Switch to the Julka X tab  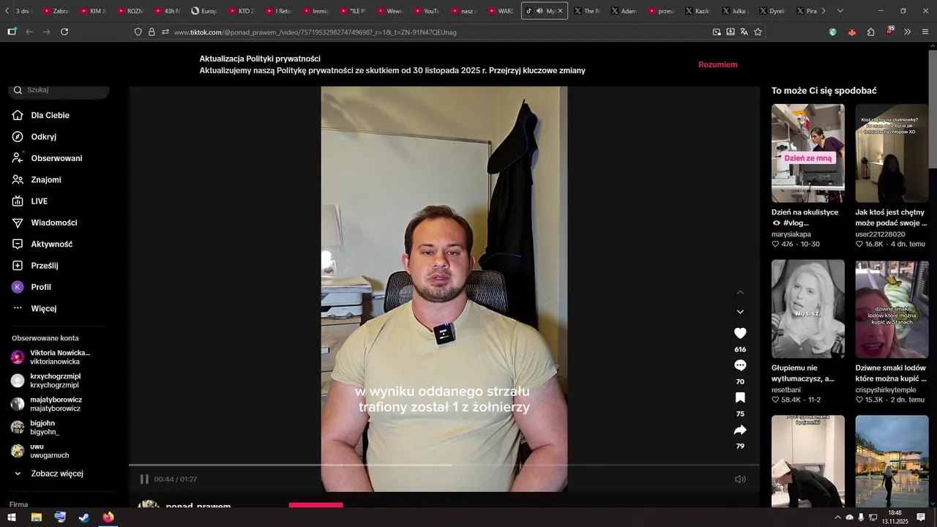[735, 11]
